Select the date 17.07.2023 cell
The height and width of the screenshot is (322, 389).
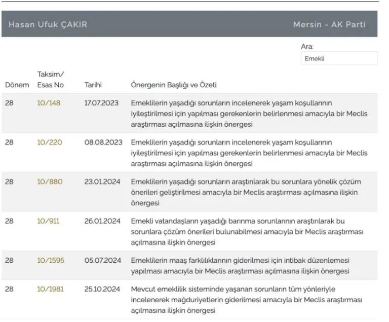coord(101,103)
